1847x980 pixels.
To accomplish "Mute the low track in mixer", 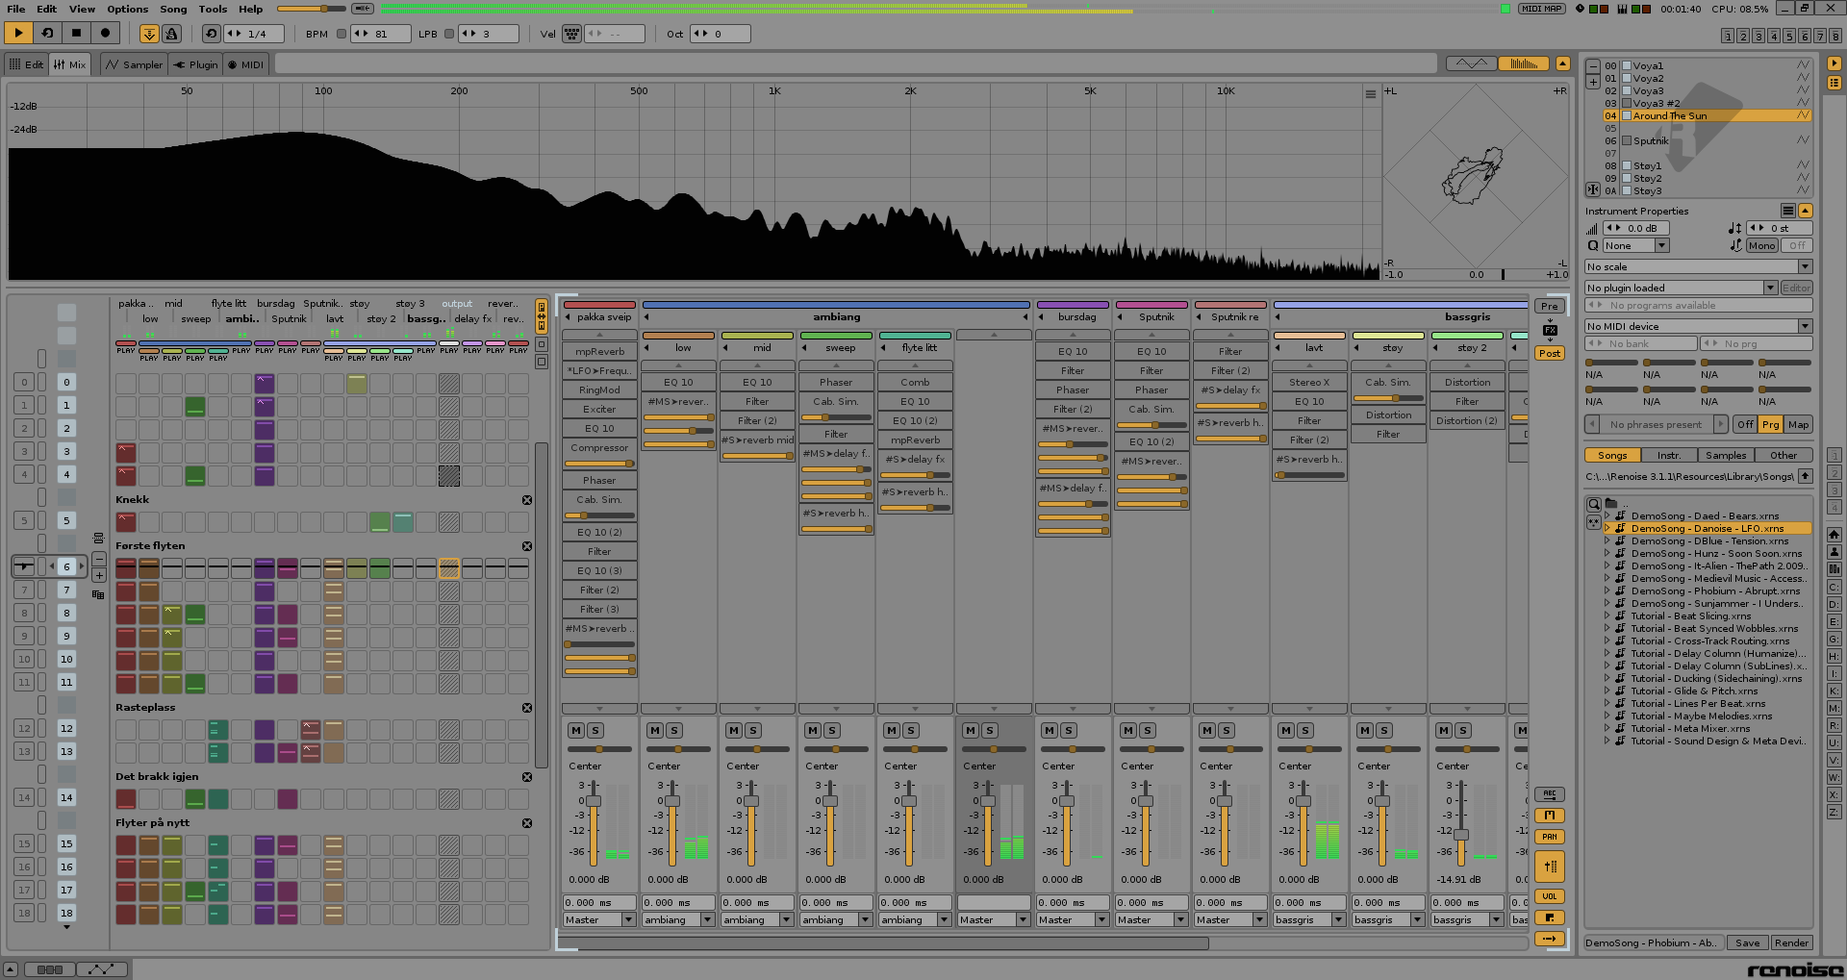I will tap(655, 731).
